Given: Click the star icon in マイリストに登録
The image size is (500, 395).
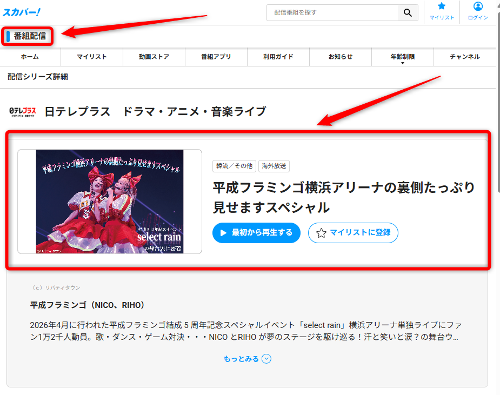Looking at the screenshot, I should [x=321, y=233].
